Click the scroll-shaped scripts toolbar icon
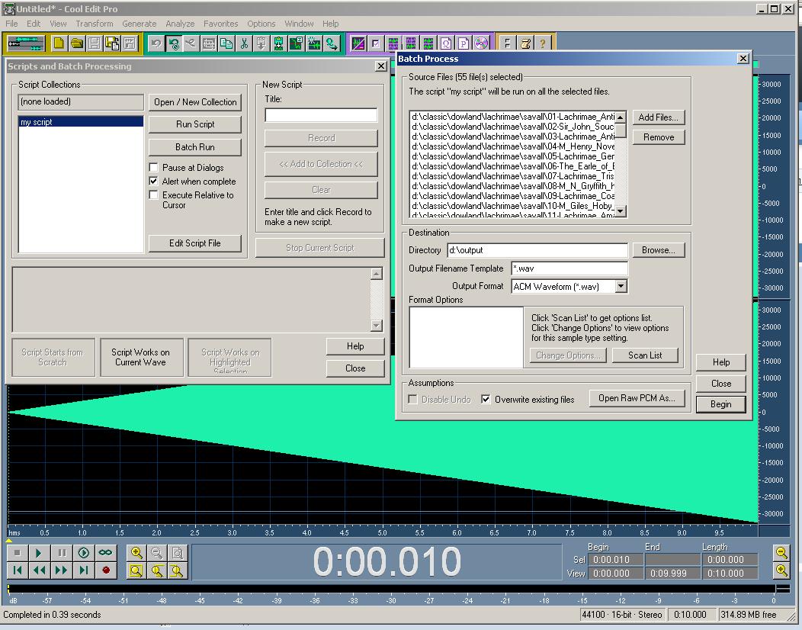 coord(525,43)
